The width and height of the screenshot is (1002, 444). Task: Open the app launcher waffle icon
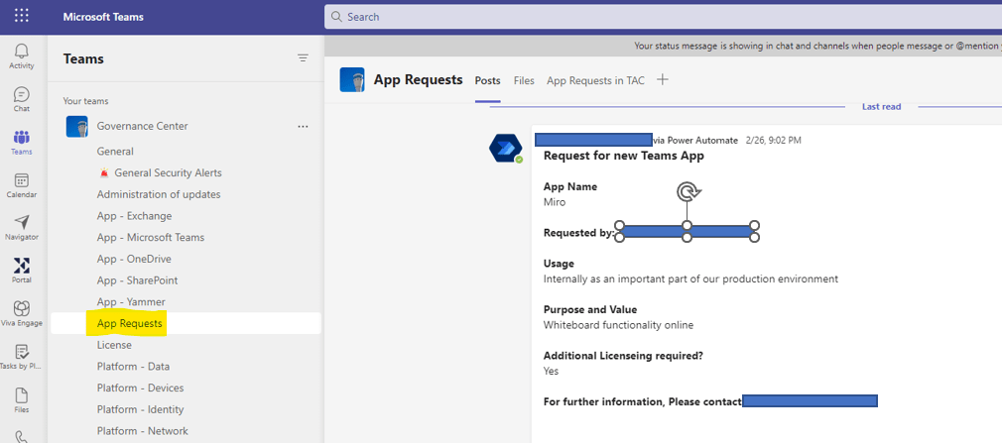(x=21, y=17)
